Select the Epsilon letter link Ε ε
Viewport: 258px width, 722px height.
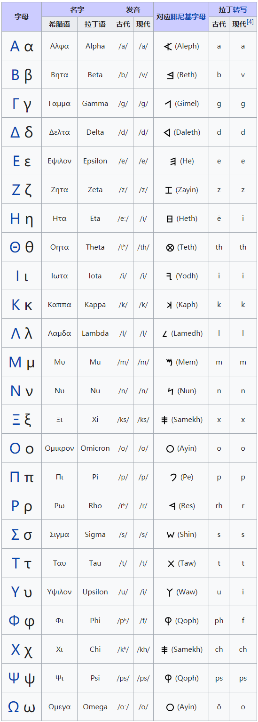tap(22, 161)
